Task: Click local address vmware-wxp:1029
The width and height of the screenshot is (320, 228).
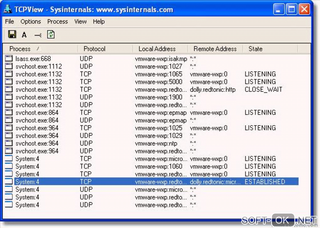Action: click(x=158, y=135)
